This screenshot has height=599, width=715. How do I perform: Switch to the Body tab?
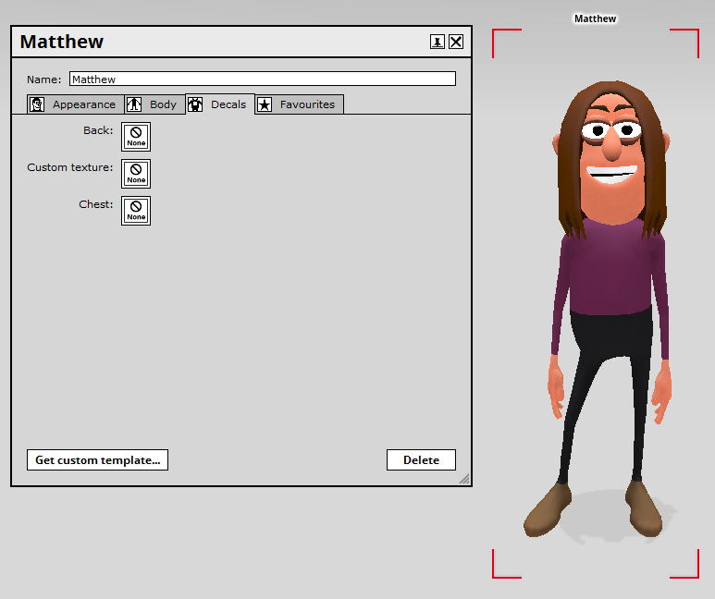pyautogui.click(x=154, y=104)
